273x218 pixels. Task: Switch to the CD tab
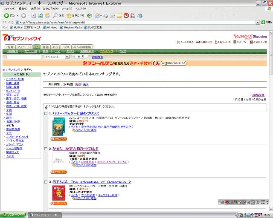click(55, 47)
